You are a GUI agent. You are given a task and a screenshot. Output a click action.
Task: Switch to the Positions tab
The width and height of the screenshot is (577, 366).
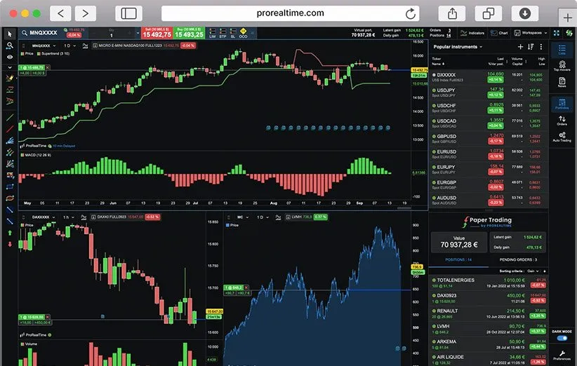[x=459, y=259]
